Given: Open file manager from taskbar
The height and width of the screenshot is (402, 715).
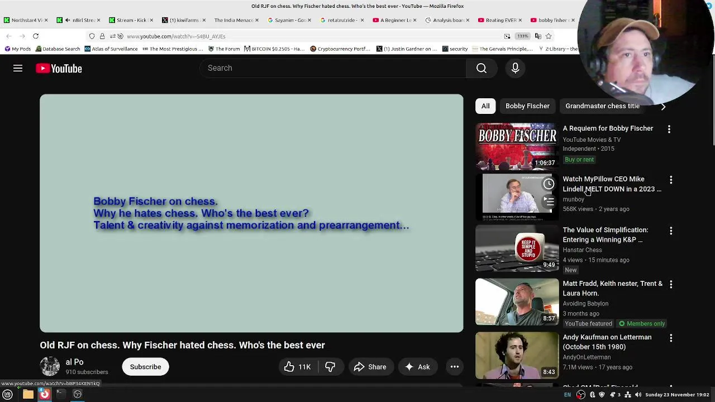Looking at the screenshot, I should (28, 395).
